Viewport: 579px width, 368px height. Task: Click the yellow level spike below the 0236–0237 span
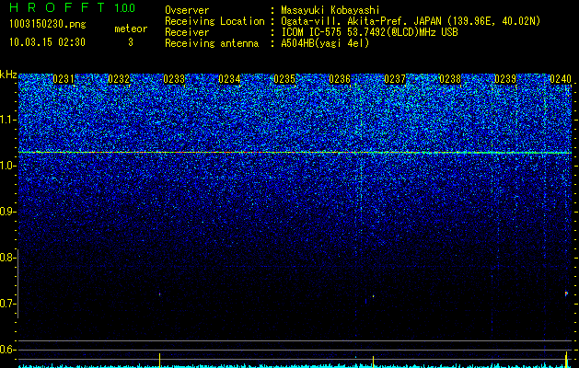(x=374, y=362)
